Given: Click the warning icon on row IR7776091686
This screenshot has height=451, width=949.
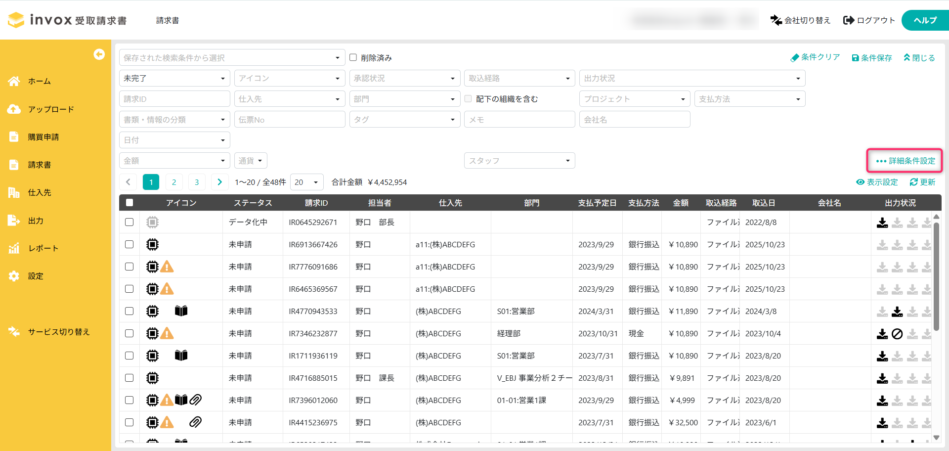Looking at the screenshot, I should coord(167,267).
